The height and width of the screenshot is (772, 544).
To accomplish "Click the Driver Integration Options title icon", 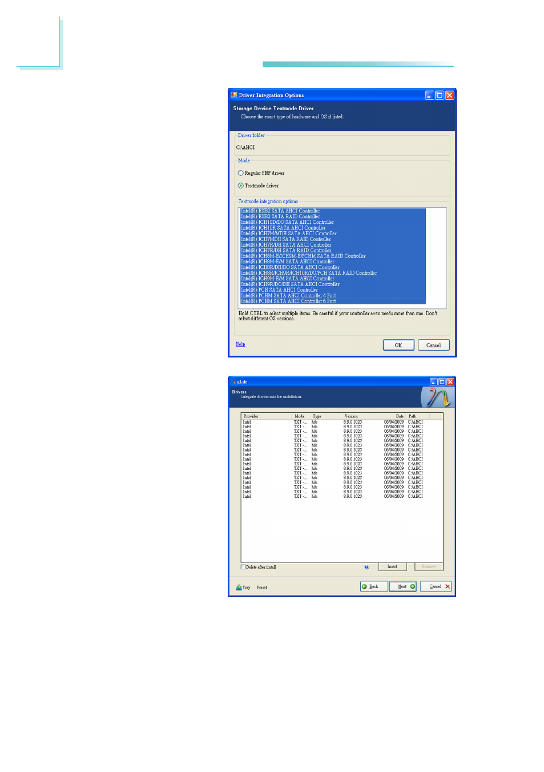I will click(x=234, y=95).
